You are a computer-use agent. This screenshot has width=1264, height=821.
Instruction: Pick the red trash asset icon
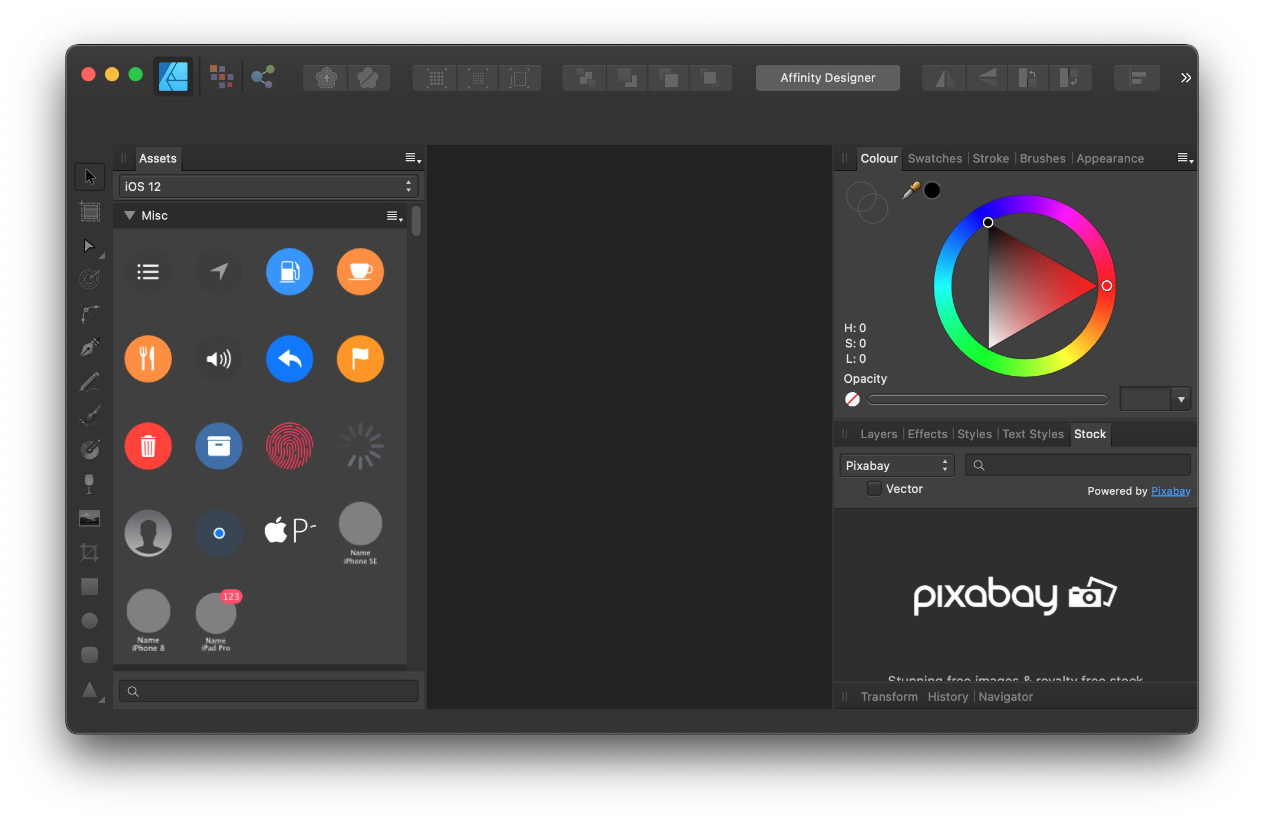(148, 446)
